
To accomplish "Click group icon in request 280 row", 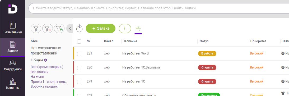I will click(283, 67).
